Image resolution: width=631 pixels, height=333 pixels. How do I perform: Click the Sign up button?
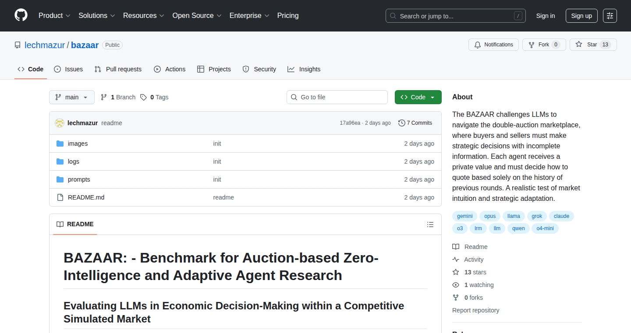coord(581,16)
